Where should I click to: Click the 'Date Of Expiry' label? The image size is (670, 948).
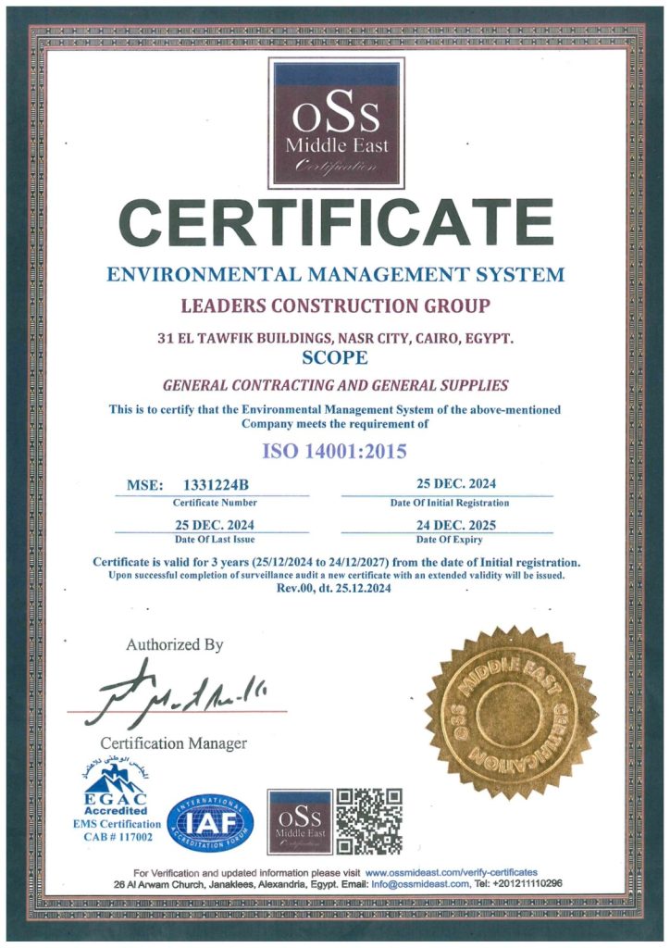(449, 540)
